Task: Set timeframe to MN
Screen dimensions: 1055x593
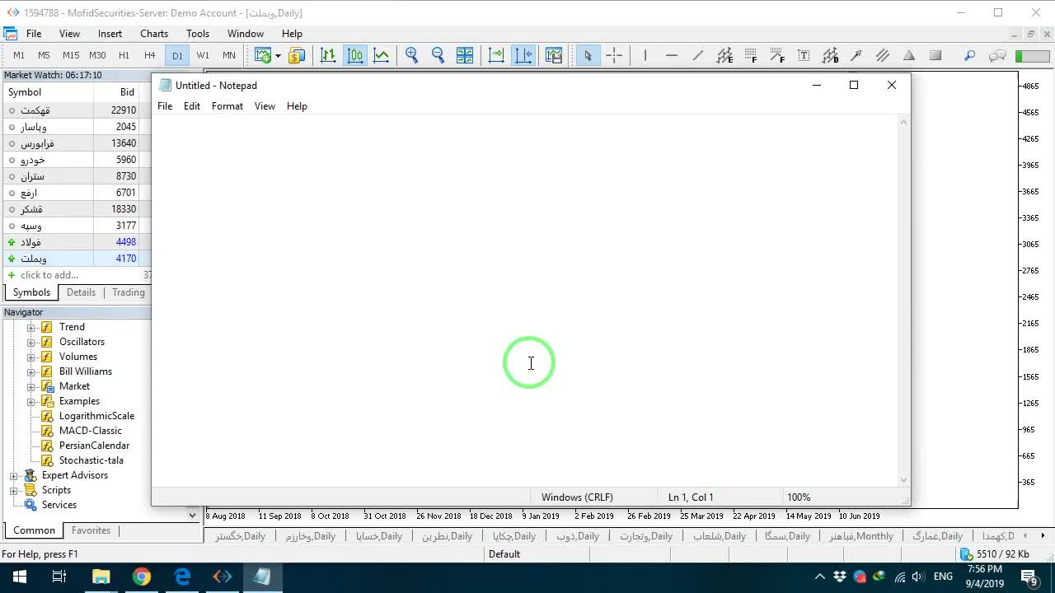Action: pyautogui.click(x=229, y=55)
